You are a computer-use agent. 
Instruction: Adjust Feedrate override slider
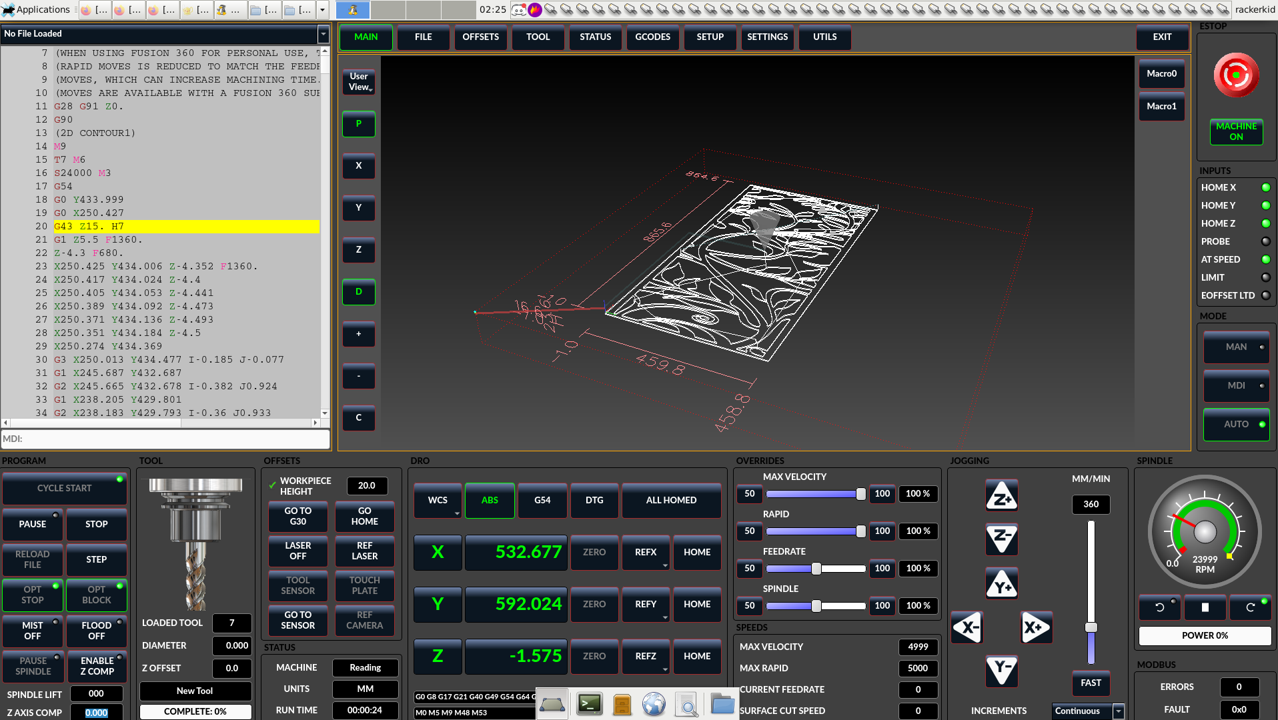point(816,569)
